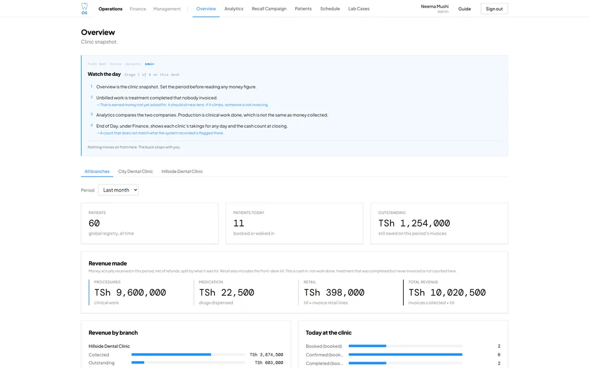Click the Retail amount TSh 398,000
The image size is (589, 368).
[x=334, y=293]
